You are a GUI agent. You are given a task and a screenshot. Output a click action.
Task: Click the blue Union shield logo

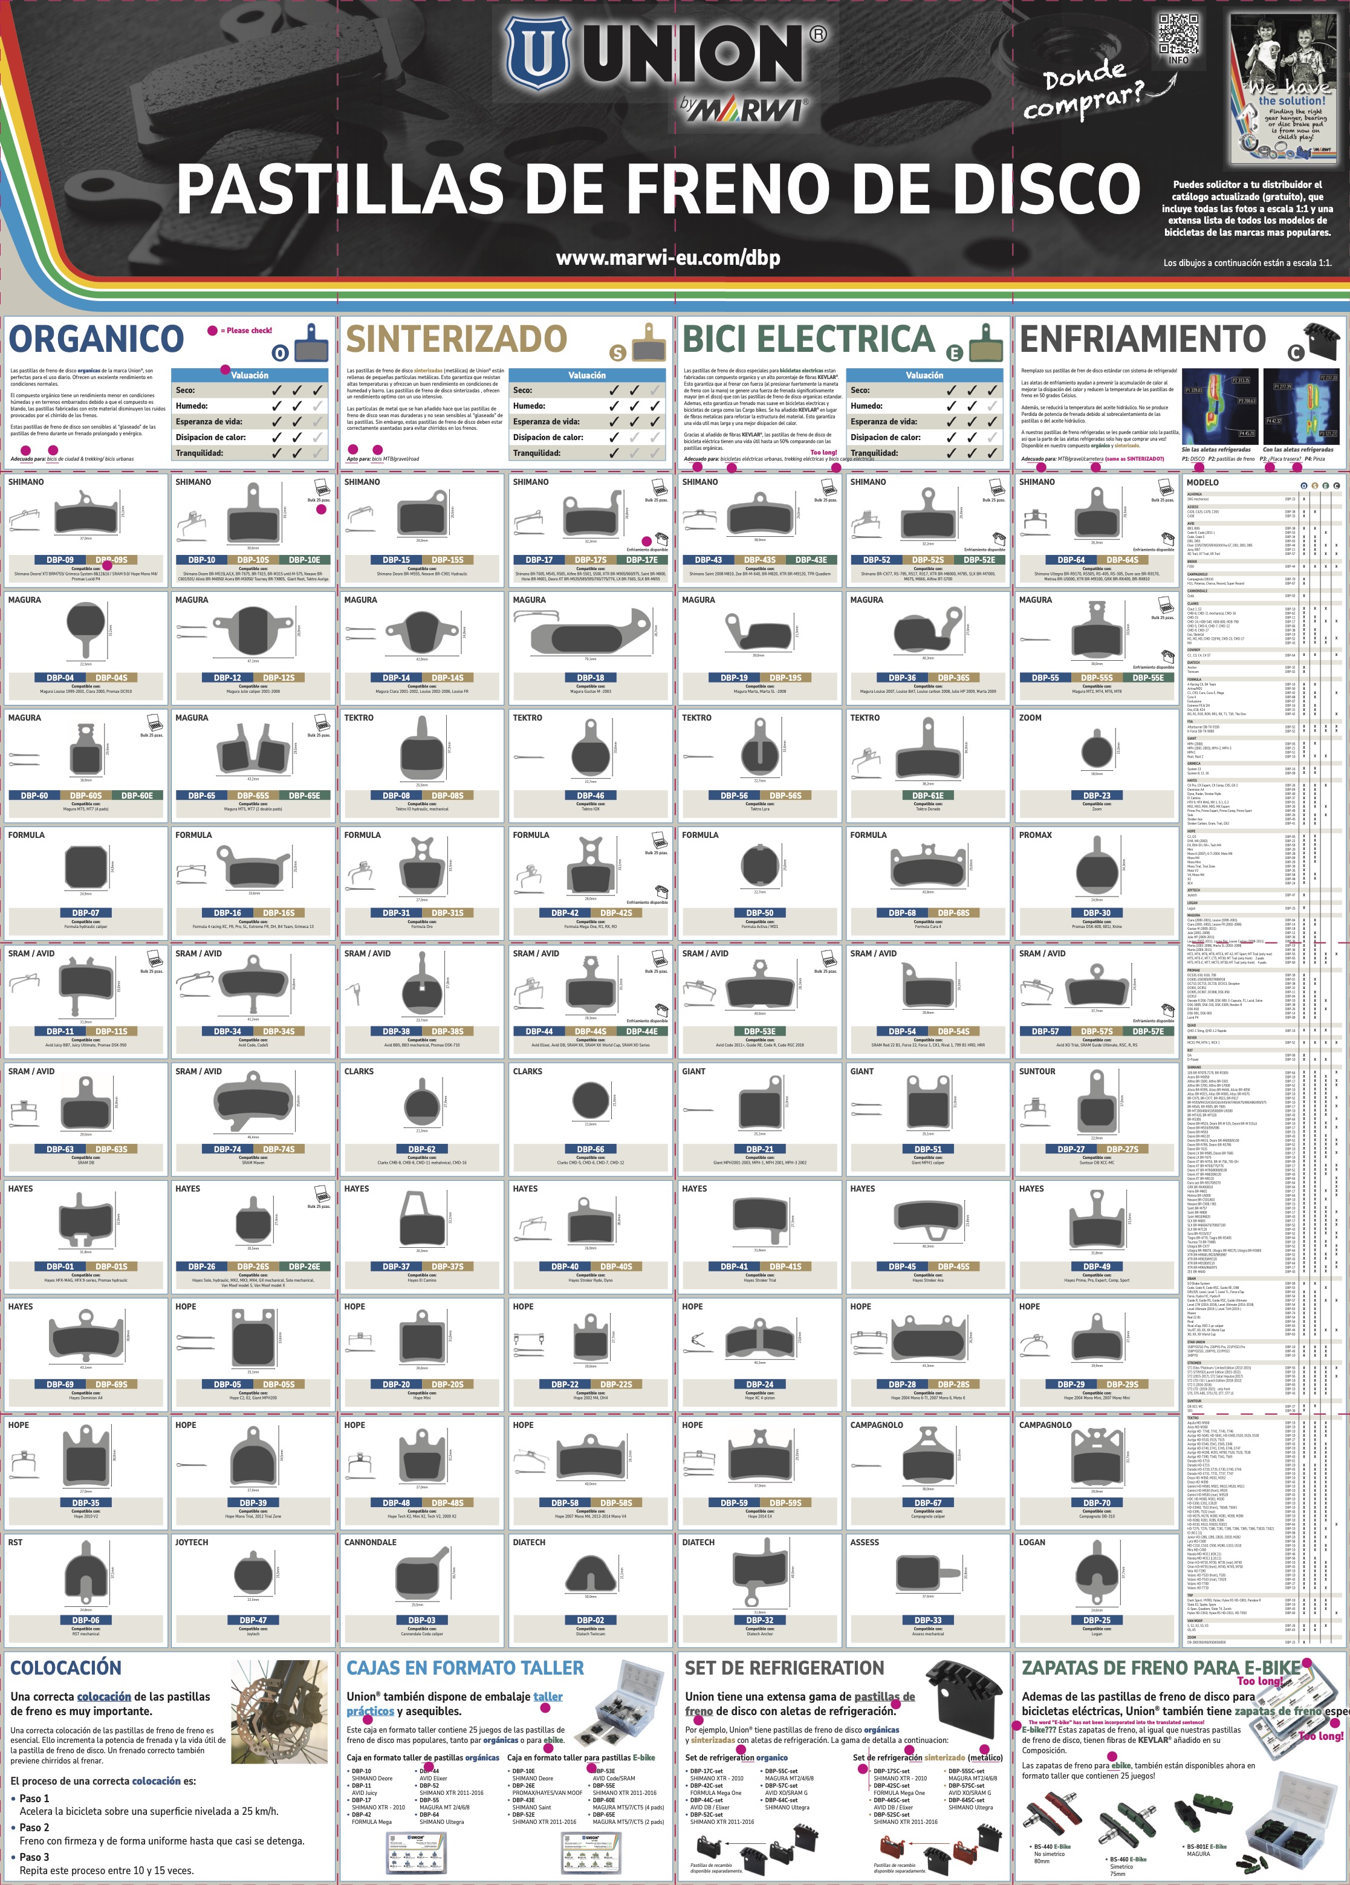tap(538, 54)
